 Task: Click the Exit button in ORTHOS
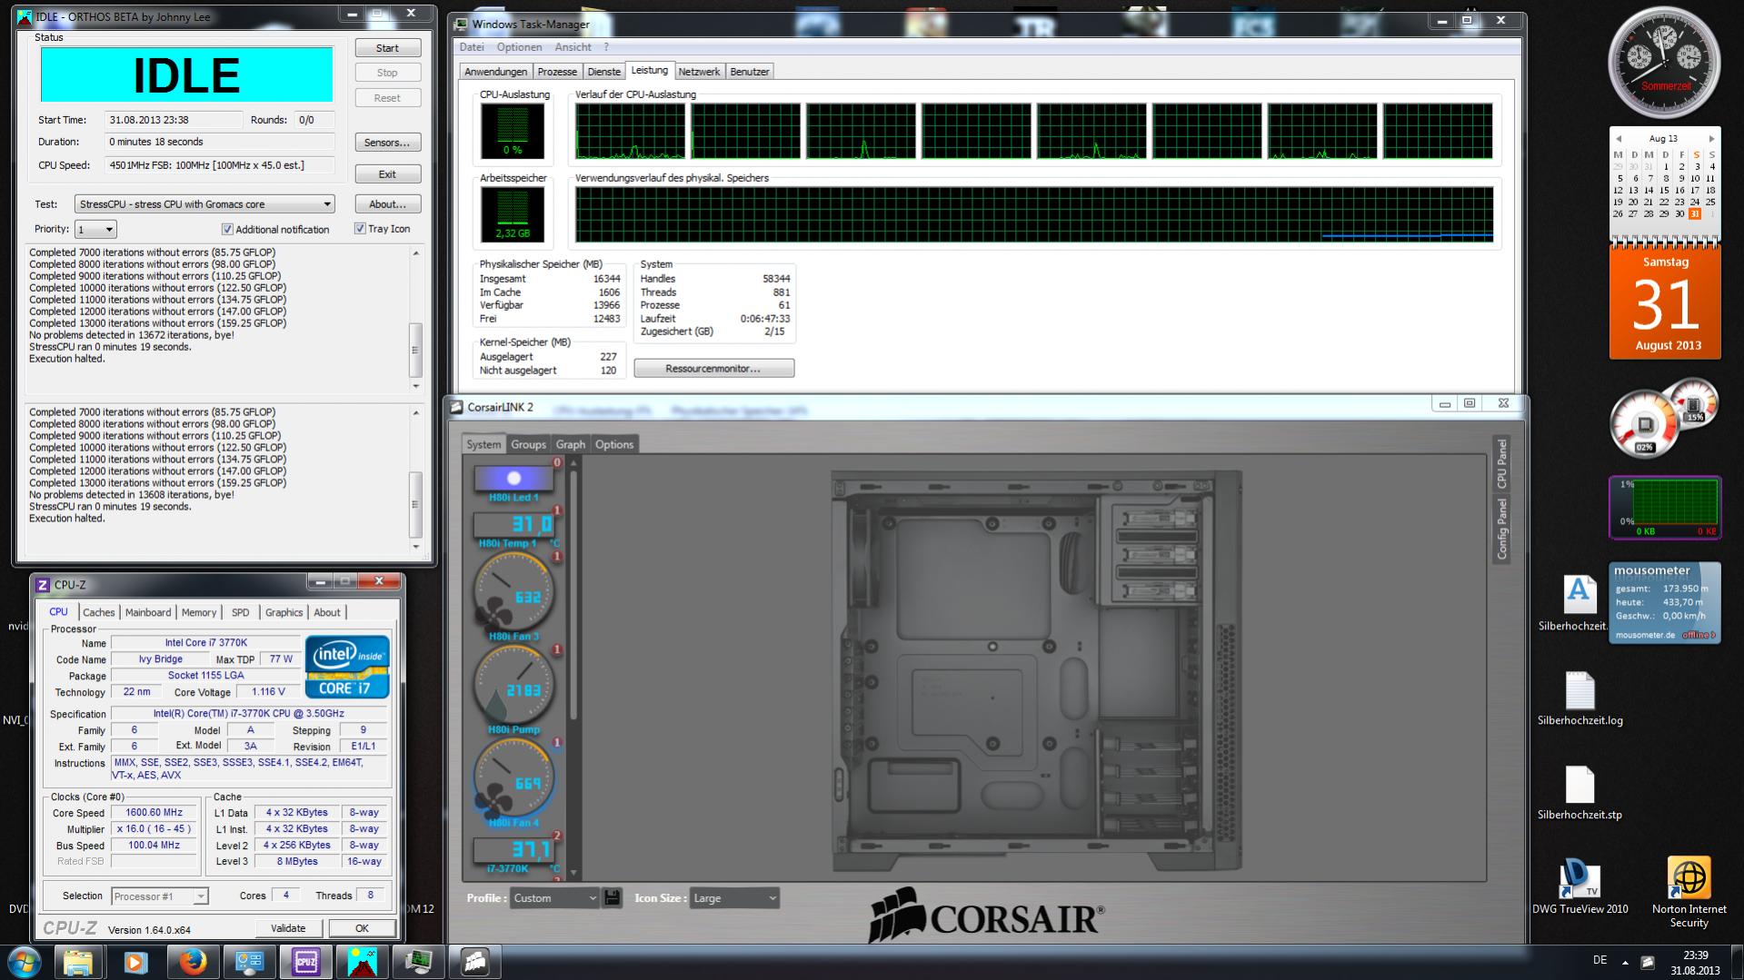[387, 174]
